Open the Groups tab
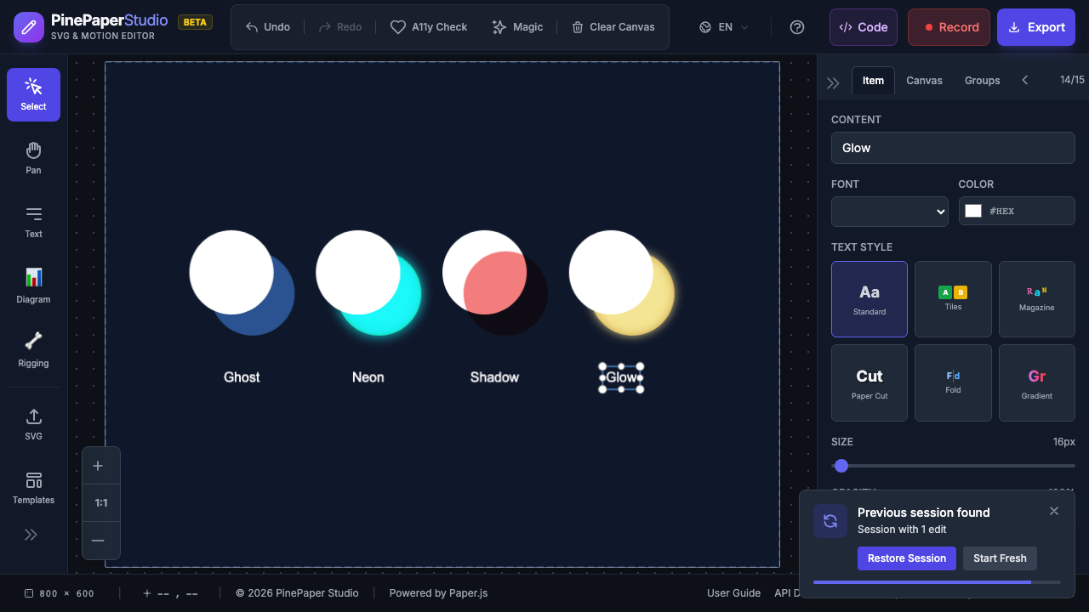The width and height of the screenshot is (1089, 612). pyautogui.click(x=982, y=80)
